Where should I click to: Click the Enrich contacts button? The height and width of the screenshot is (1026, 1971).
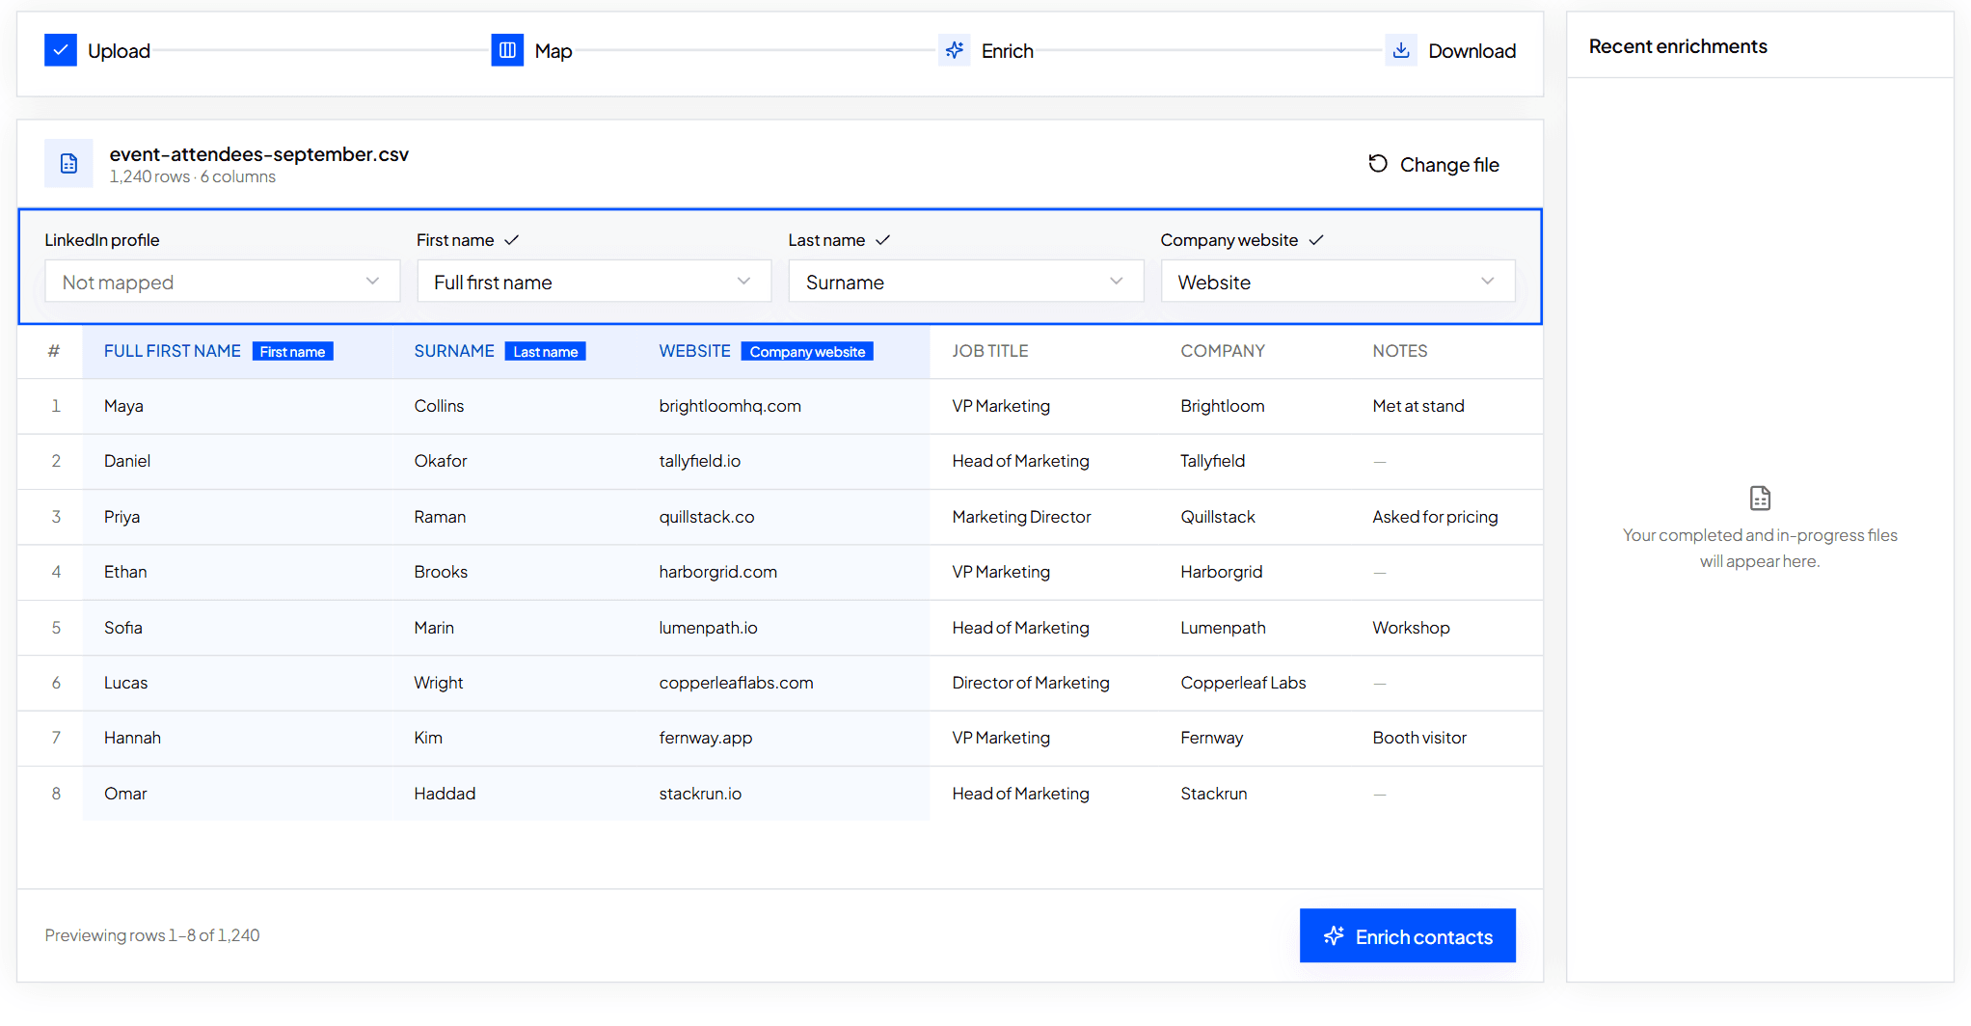pyautogui.click(x=1407, y=935)
